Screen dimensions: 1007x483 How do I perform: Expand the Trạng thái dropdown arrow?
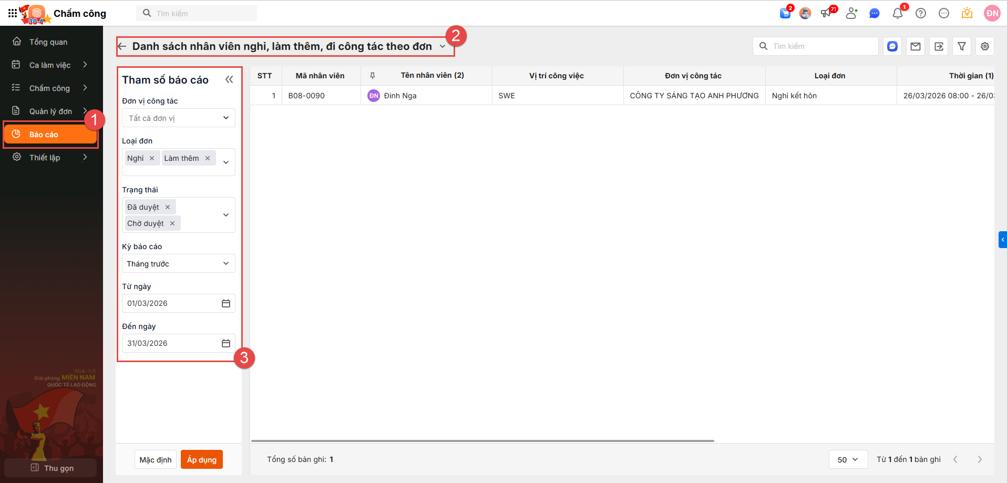(226, 215)
